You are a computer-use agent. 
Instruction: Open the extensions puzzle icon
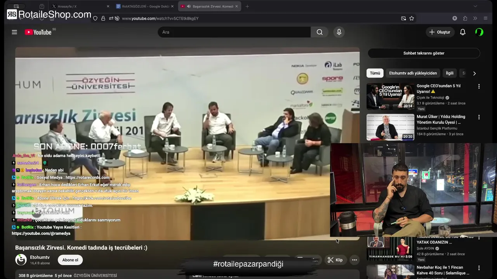pyautogui.click(x=465, y=18)
